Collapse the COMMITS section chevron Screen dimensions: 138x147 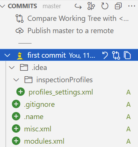[x=3, y=6]
